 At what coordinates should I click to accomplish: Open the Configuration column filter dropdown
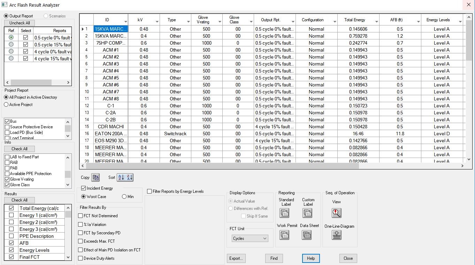pos(335,22)
